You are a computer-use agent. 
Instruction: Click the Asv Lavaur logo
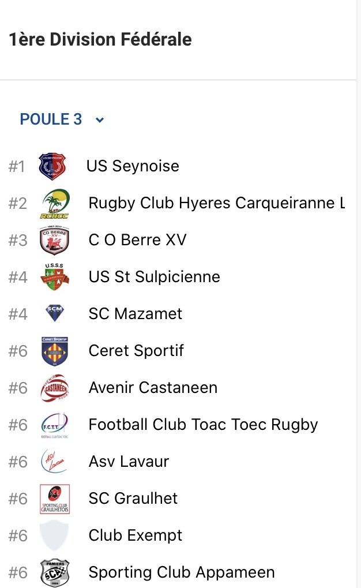tap(55, 462)
